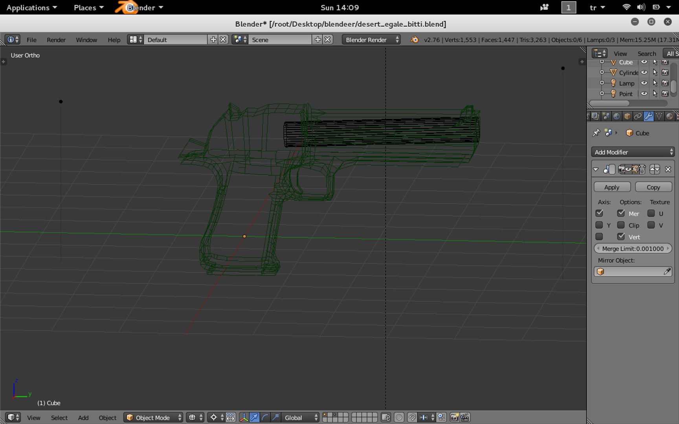The image size is (679, 424).
Task: Open the Material properties tab
Action: pos(670,116)
